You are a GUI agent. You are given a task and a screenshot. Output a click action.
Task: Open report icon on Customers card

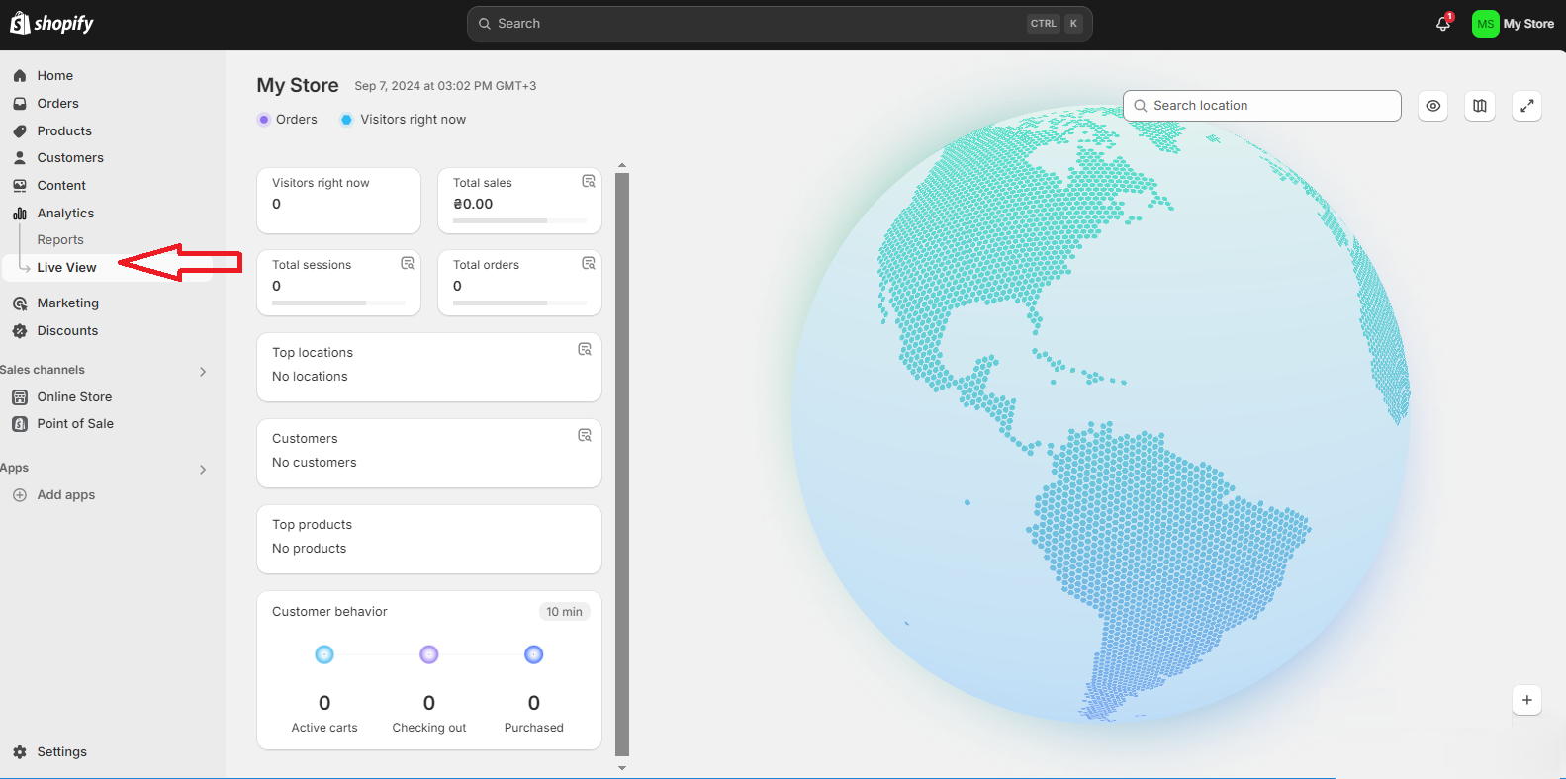585,435
